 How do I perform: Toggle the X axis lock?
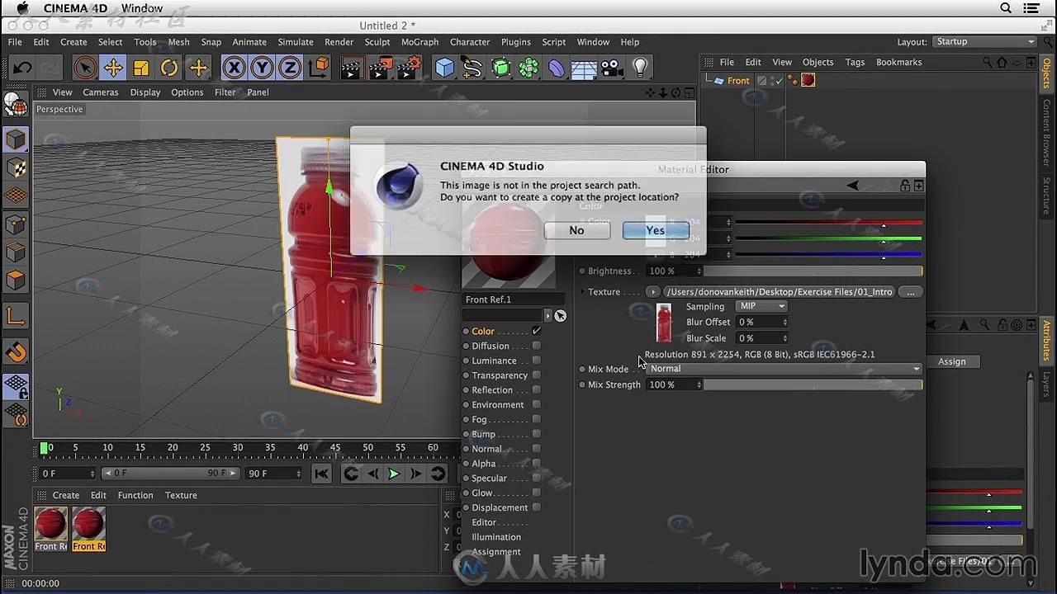click(234, 68)
